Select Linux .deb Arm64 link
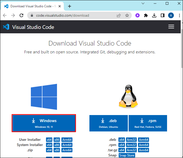Viewport: 183px width, 158px height. (144, 140)
